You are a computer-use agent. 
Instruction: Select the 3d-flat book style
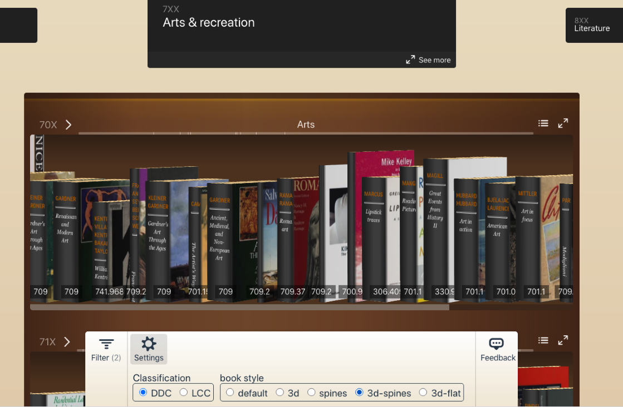tap(423, 393)
